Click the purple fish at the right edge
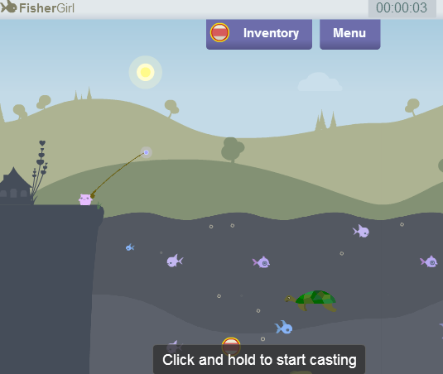Viewport: 443px width, 374px height. pos(429,262)
